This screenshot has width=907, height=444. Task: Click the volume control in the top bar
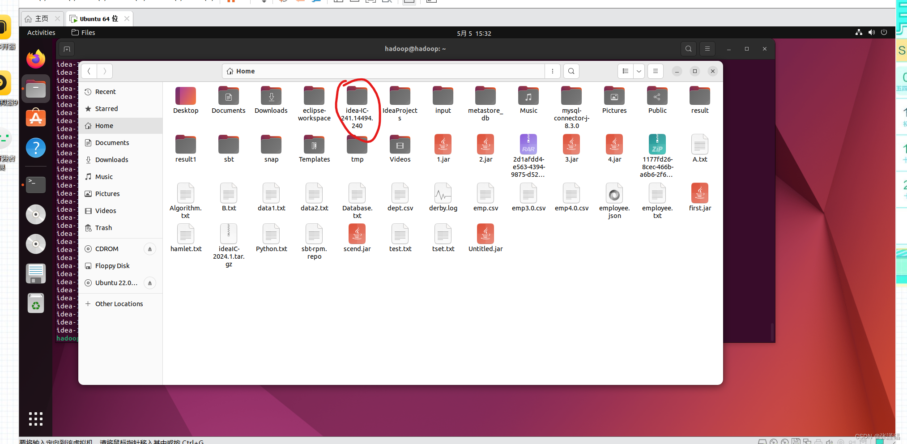pyautogui.click(x=871, y=32)
